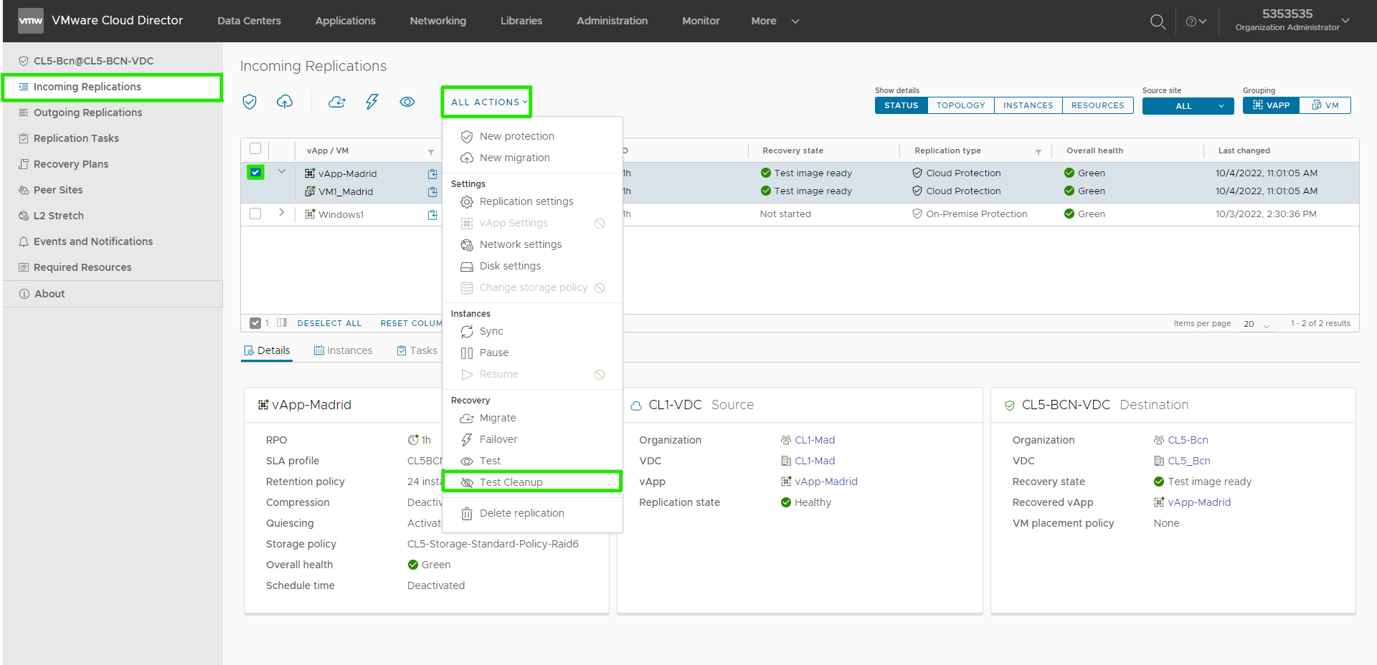Screen dimensions: 1377x665
Task: Switch show details to STATUS
Action: 901,105
